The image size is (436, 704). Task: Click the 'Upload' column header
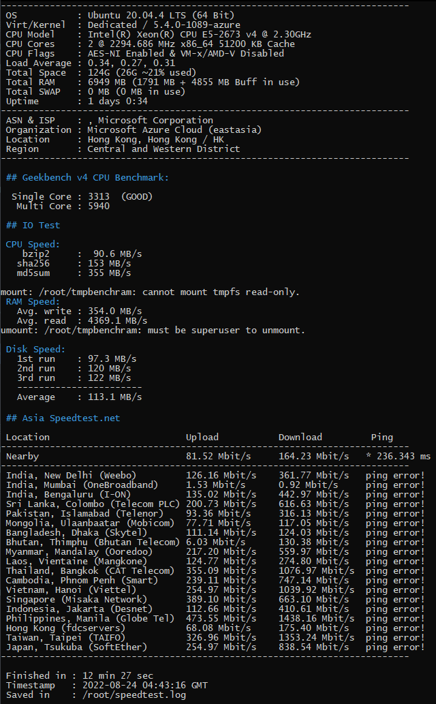pyautogui.click(x=202, y=438)
